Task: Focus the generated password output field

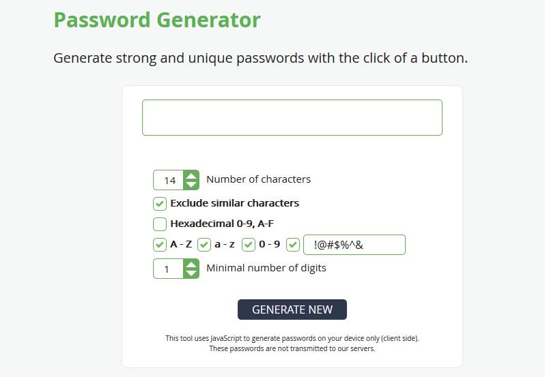Action: (292, 117)
